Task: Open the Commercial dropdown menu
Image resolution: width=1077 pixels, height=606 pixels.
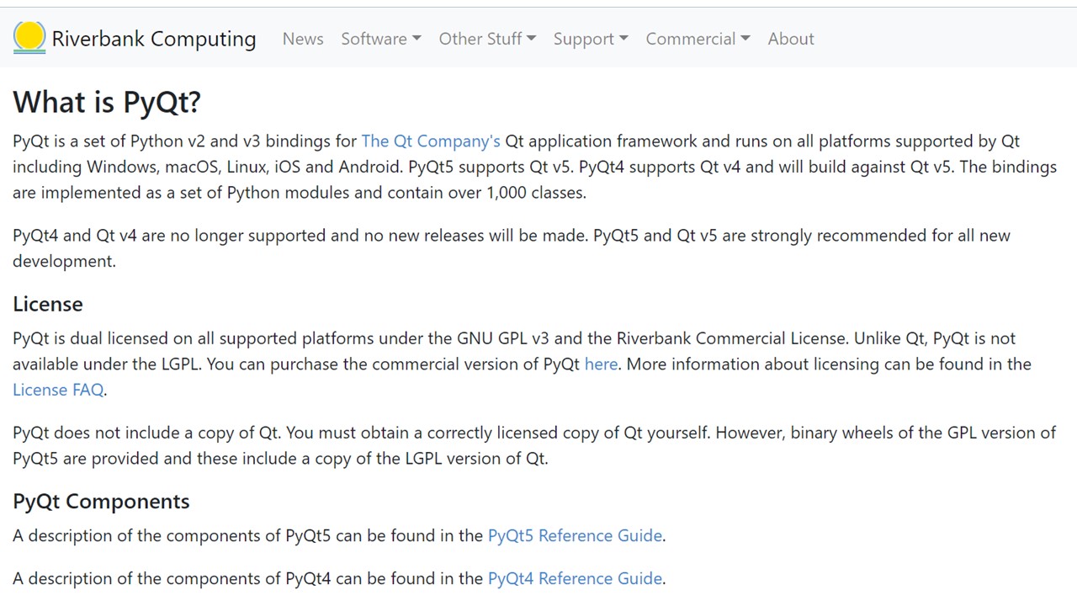Action: pos(698,39)
